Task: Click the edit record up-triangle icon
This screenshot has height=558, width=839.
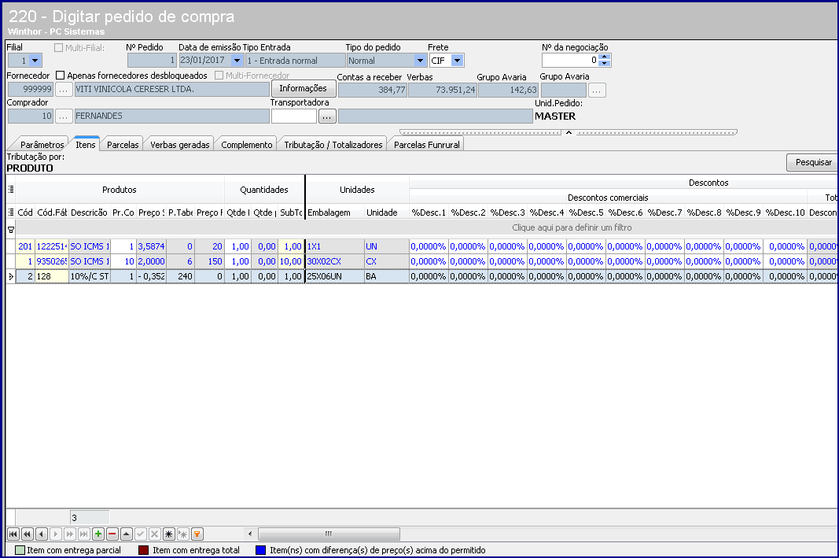Action: tap(127, 534)
